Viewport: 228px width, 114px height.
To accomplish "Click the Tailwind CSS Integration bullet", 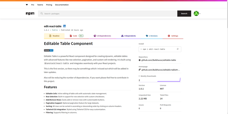I will [x=76, y=109].
